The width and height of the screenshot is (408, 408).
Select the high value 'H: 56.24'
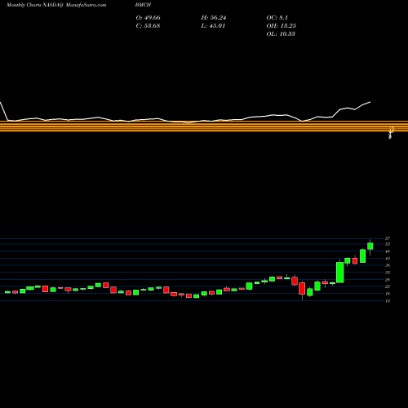coord(214,18)
